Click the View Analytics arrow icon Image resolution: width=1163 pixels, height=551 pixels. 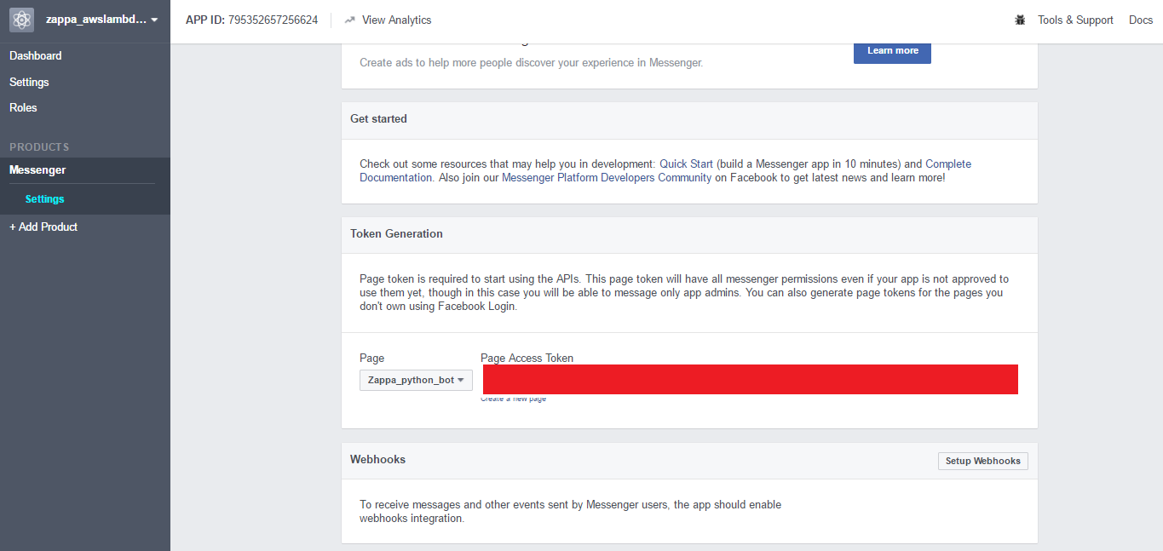pyautogui.click(x=349, y=20)
